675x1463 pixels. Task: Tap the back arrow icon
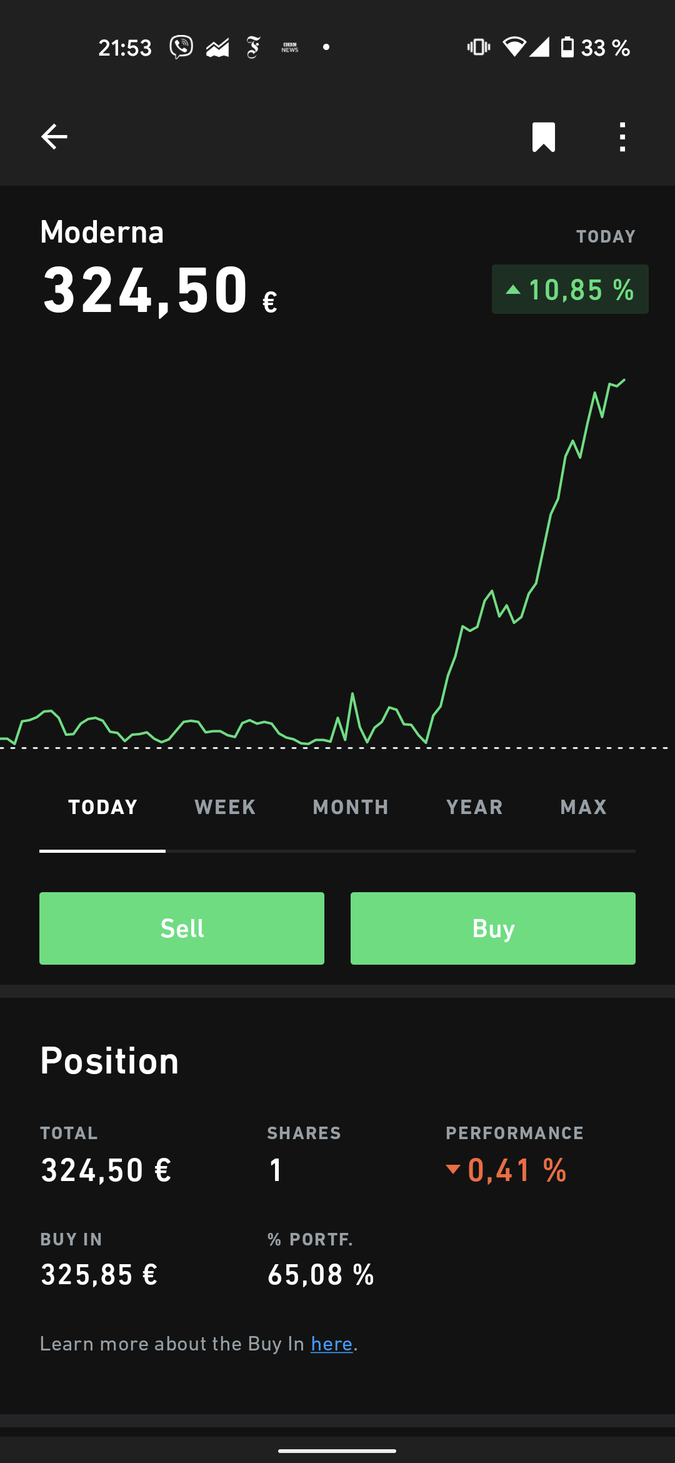tap(54, 137)
